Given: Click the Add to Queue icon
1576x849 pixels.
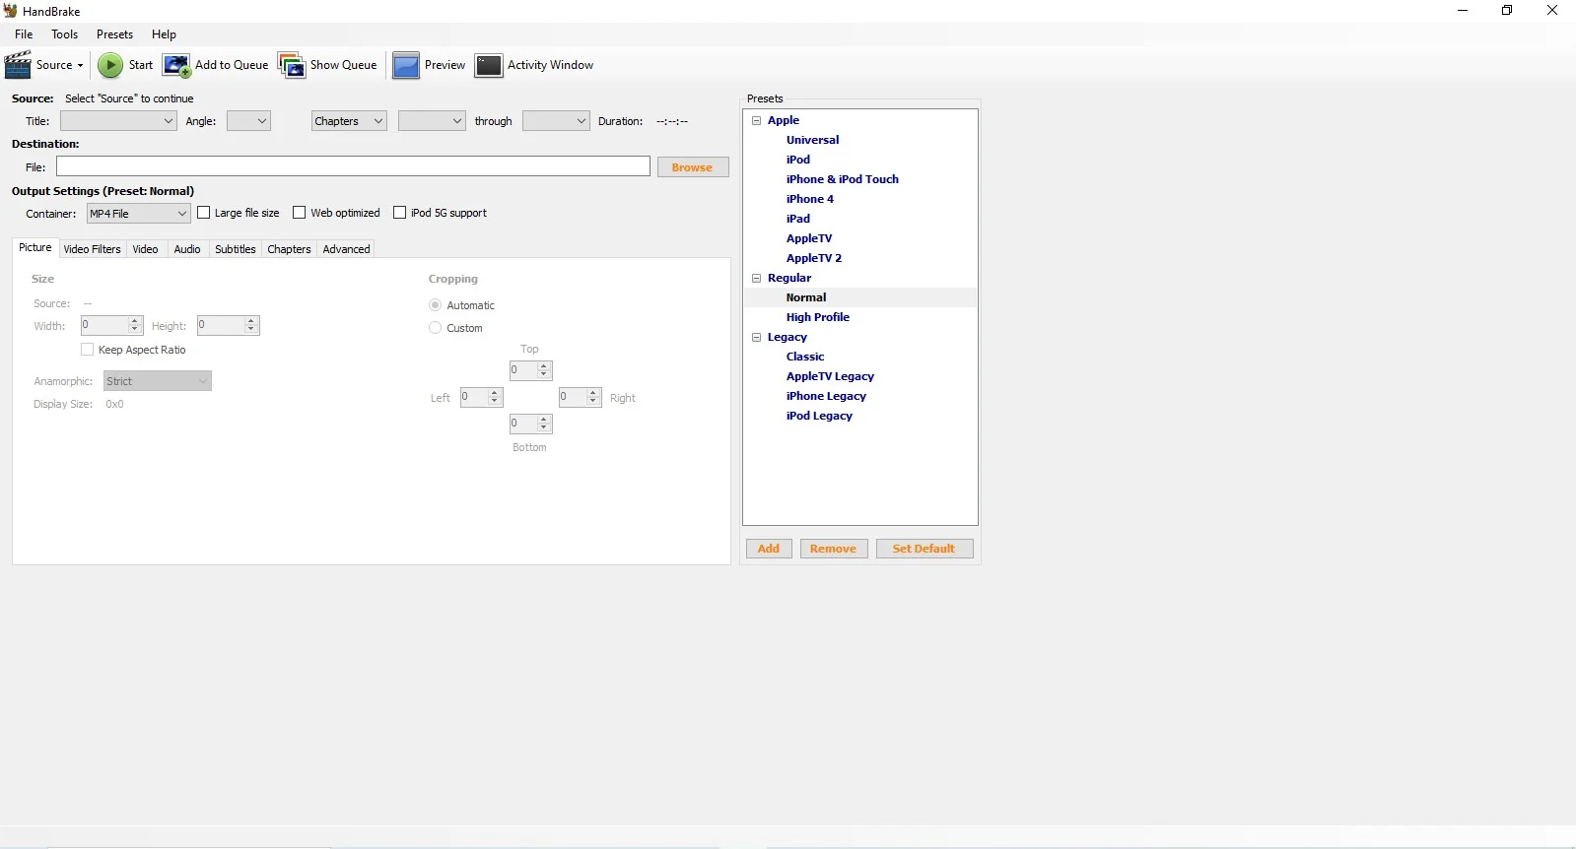Looking at the screenshot, I should (x=176, y=65).
